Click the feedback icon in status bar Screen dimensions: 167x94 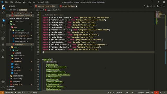tap(160, 93)
